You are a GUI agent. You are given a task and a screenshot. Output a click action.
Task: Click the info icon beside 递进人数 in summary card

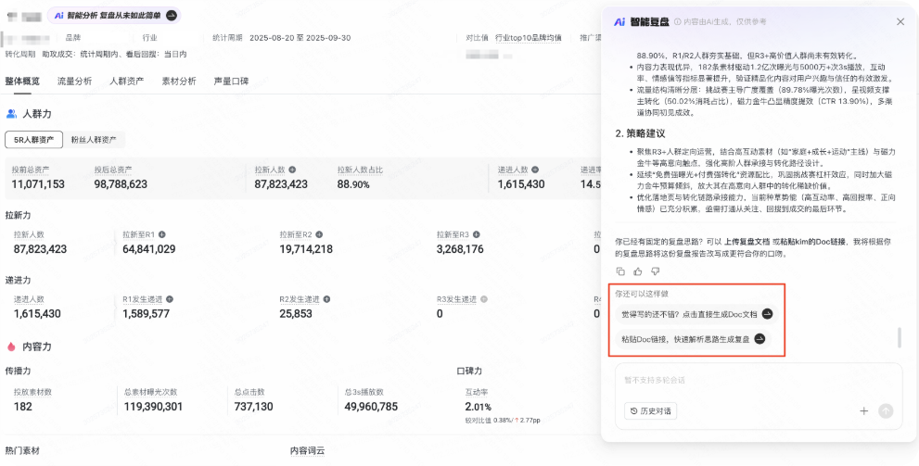point(535,170)
